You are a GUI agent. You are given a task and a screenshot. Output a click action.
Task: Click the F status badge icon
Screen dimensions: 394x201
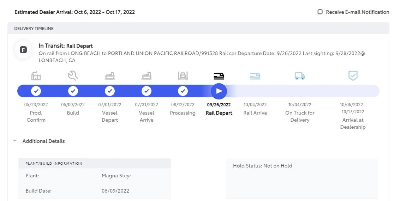[x=23, y=50]
